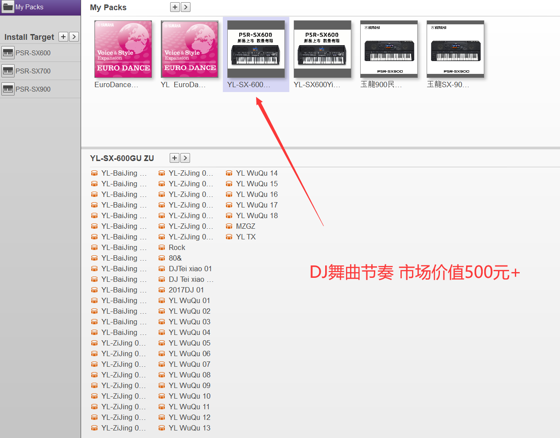Select the YL-SX-600 pack thumbnail

coord(256,49)
